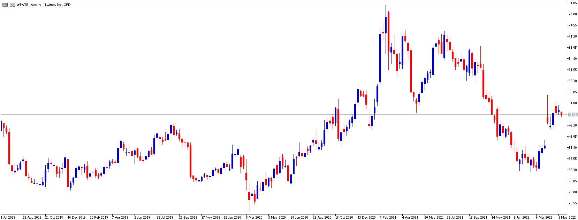Click the 74.55 price axis value
578x220 pixels.
572,25
